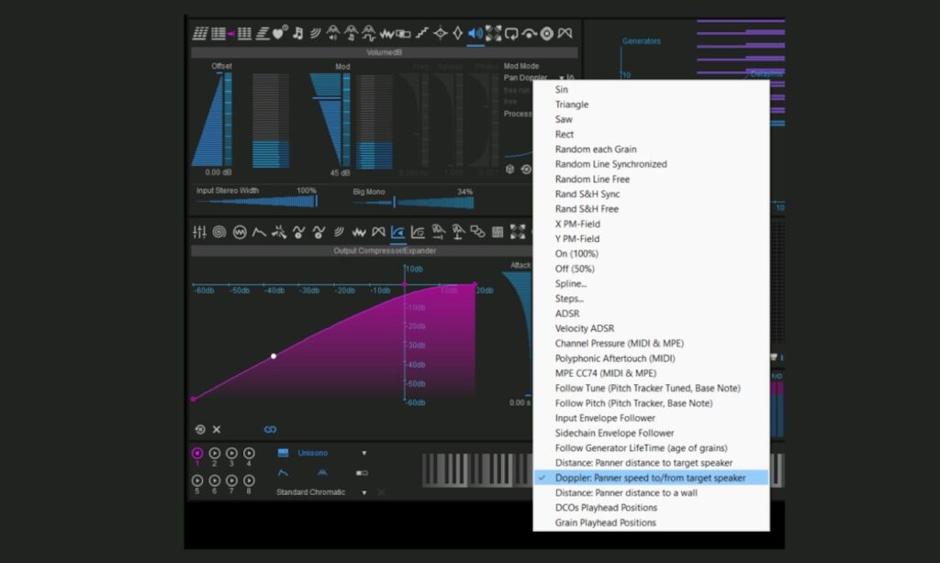
Task: Open the mixer faders icon in lower toolbar
Action: click(x=199, y=232)
